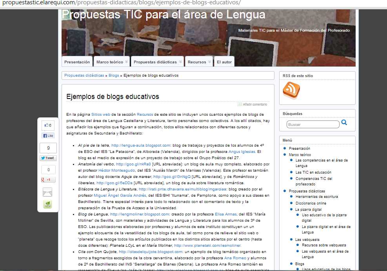Click the Blogs breadcrumb link
The width and height of the screenshot is (387, 271).
[x=114, y=75]
